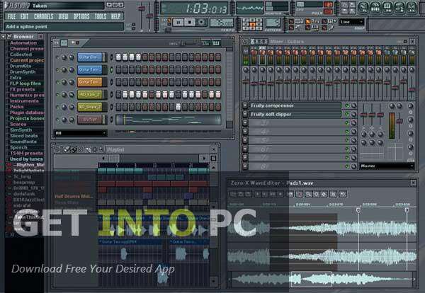The height and width of the screenshot is (293, 425).
Task: Open the Line snap dropdown
Action: 351,22
